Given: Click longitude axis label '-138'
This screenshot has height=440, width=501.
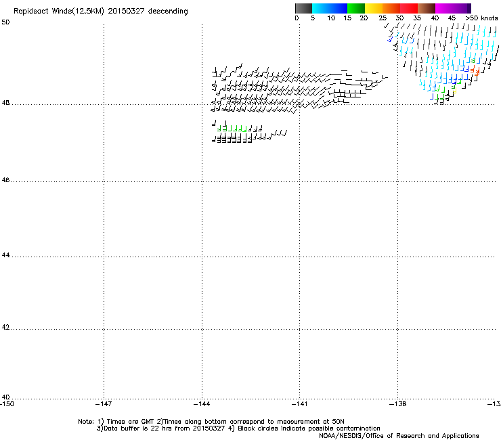Looking at the screenshot, I should [398, 404].
